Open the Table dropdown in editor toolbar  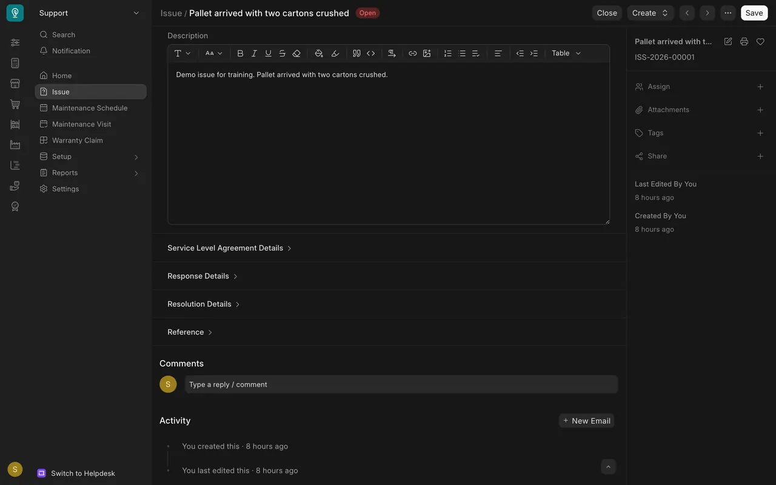[566, 53]
